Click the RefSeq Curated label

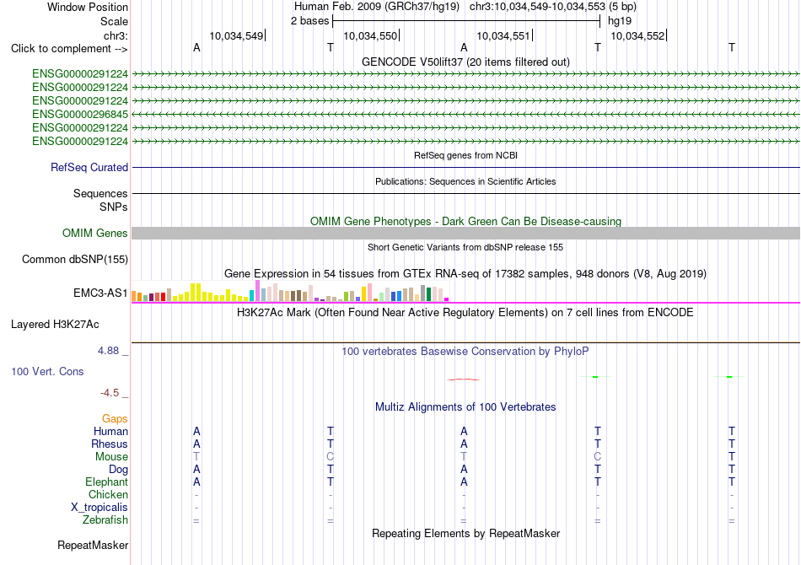[x=89, y=167]
